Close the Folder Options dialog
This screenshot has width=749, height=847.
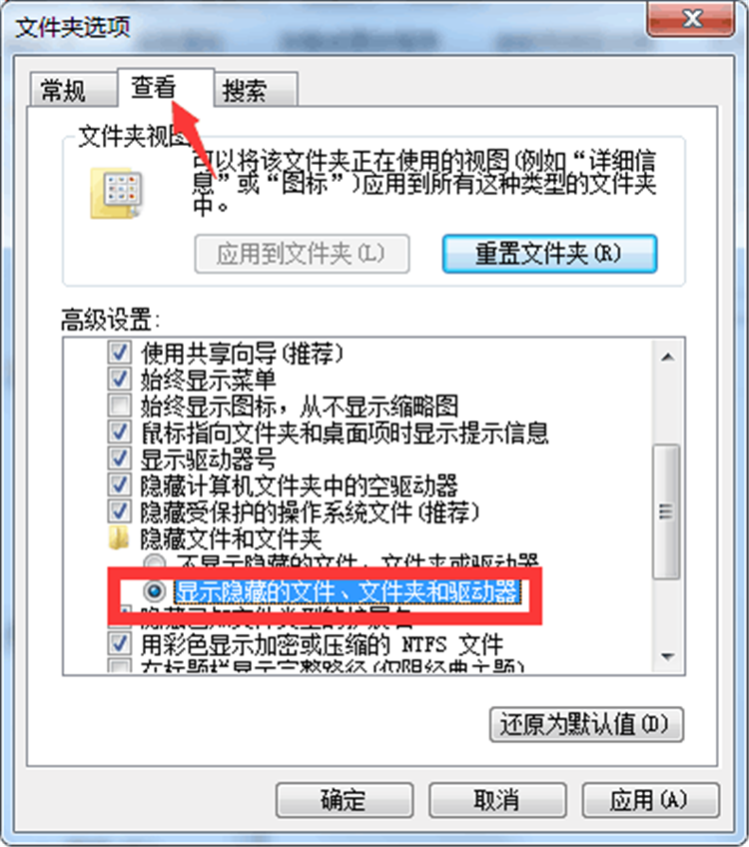691,19
